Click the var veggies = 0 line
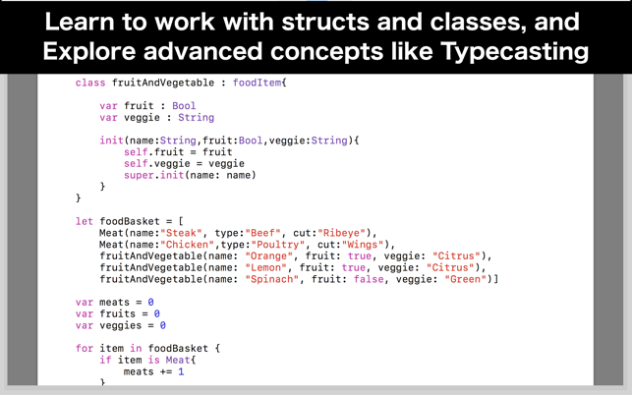This screenshot has height=395, width=632. (x=121, y=325)
